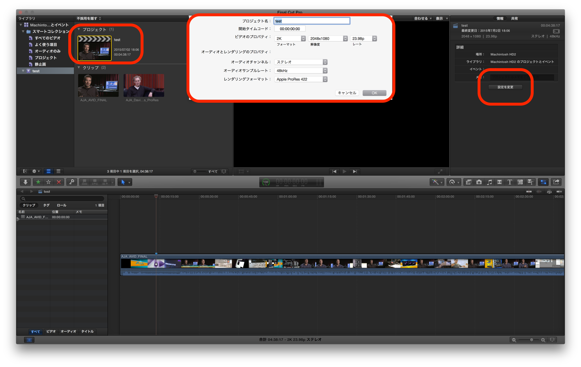Screen dimensions: 581x367
Task: Click the 設定を変更 button
Action: (x=505, y=87)
